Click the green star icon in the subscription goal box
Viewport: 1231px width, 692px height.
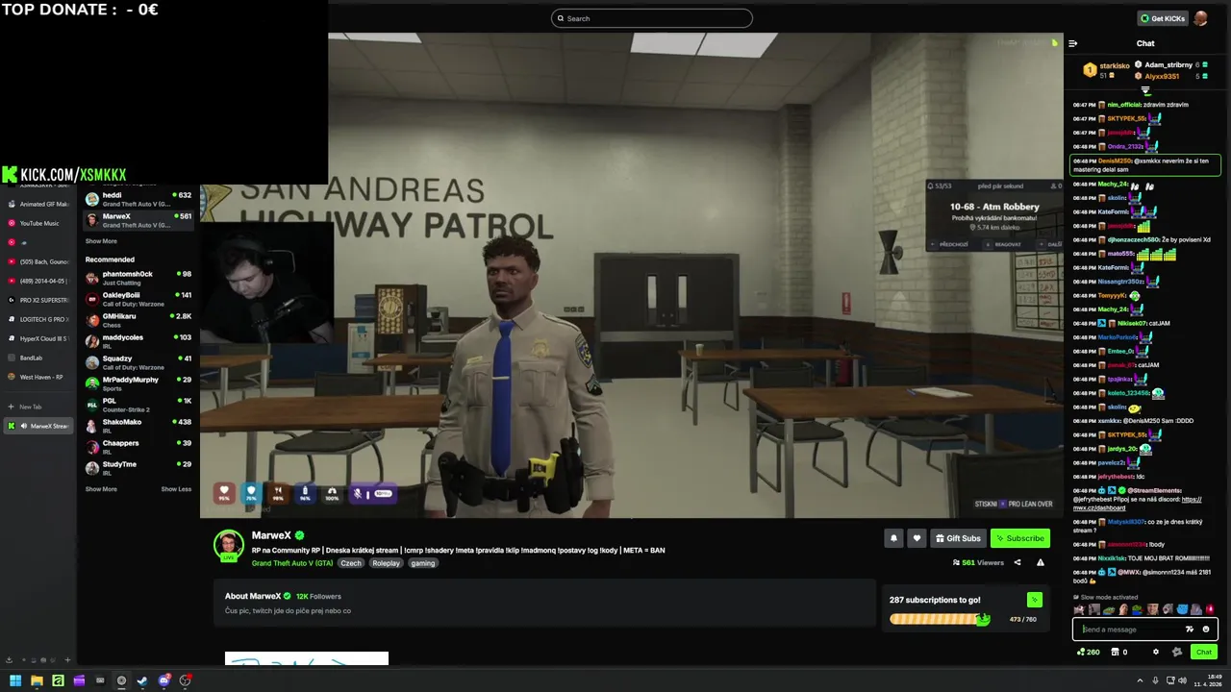(1035, 600)
